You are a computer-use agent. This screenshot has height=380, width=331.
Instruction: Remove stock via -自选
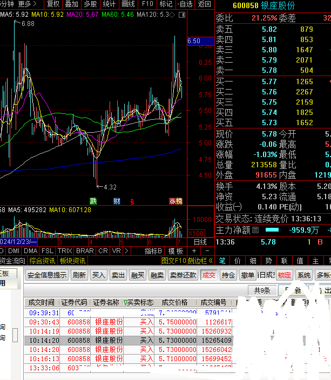pos(185,4)
